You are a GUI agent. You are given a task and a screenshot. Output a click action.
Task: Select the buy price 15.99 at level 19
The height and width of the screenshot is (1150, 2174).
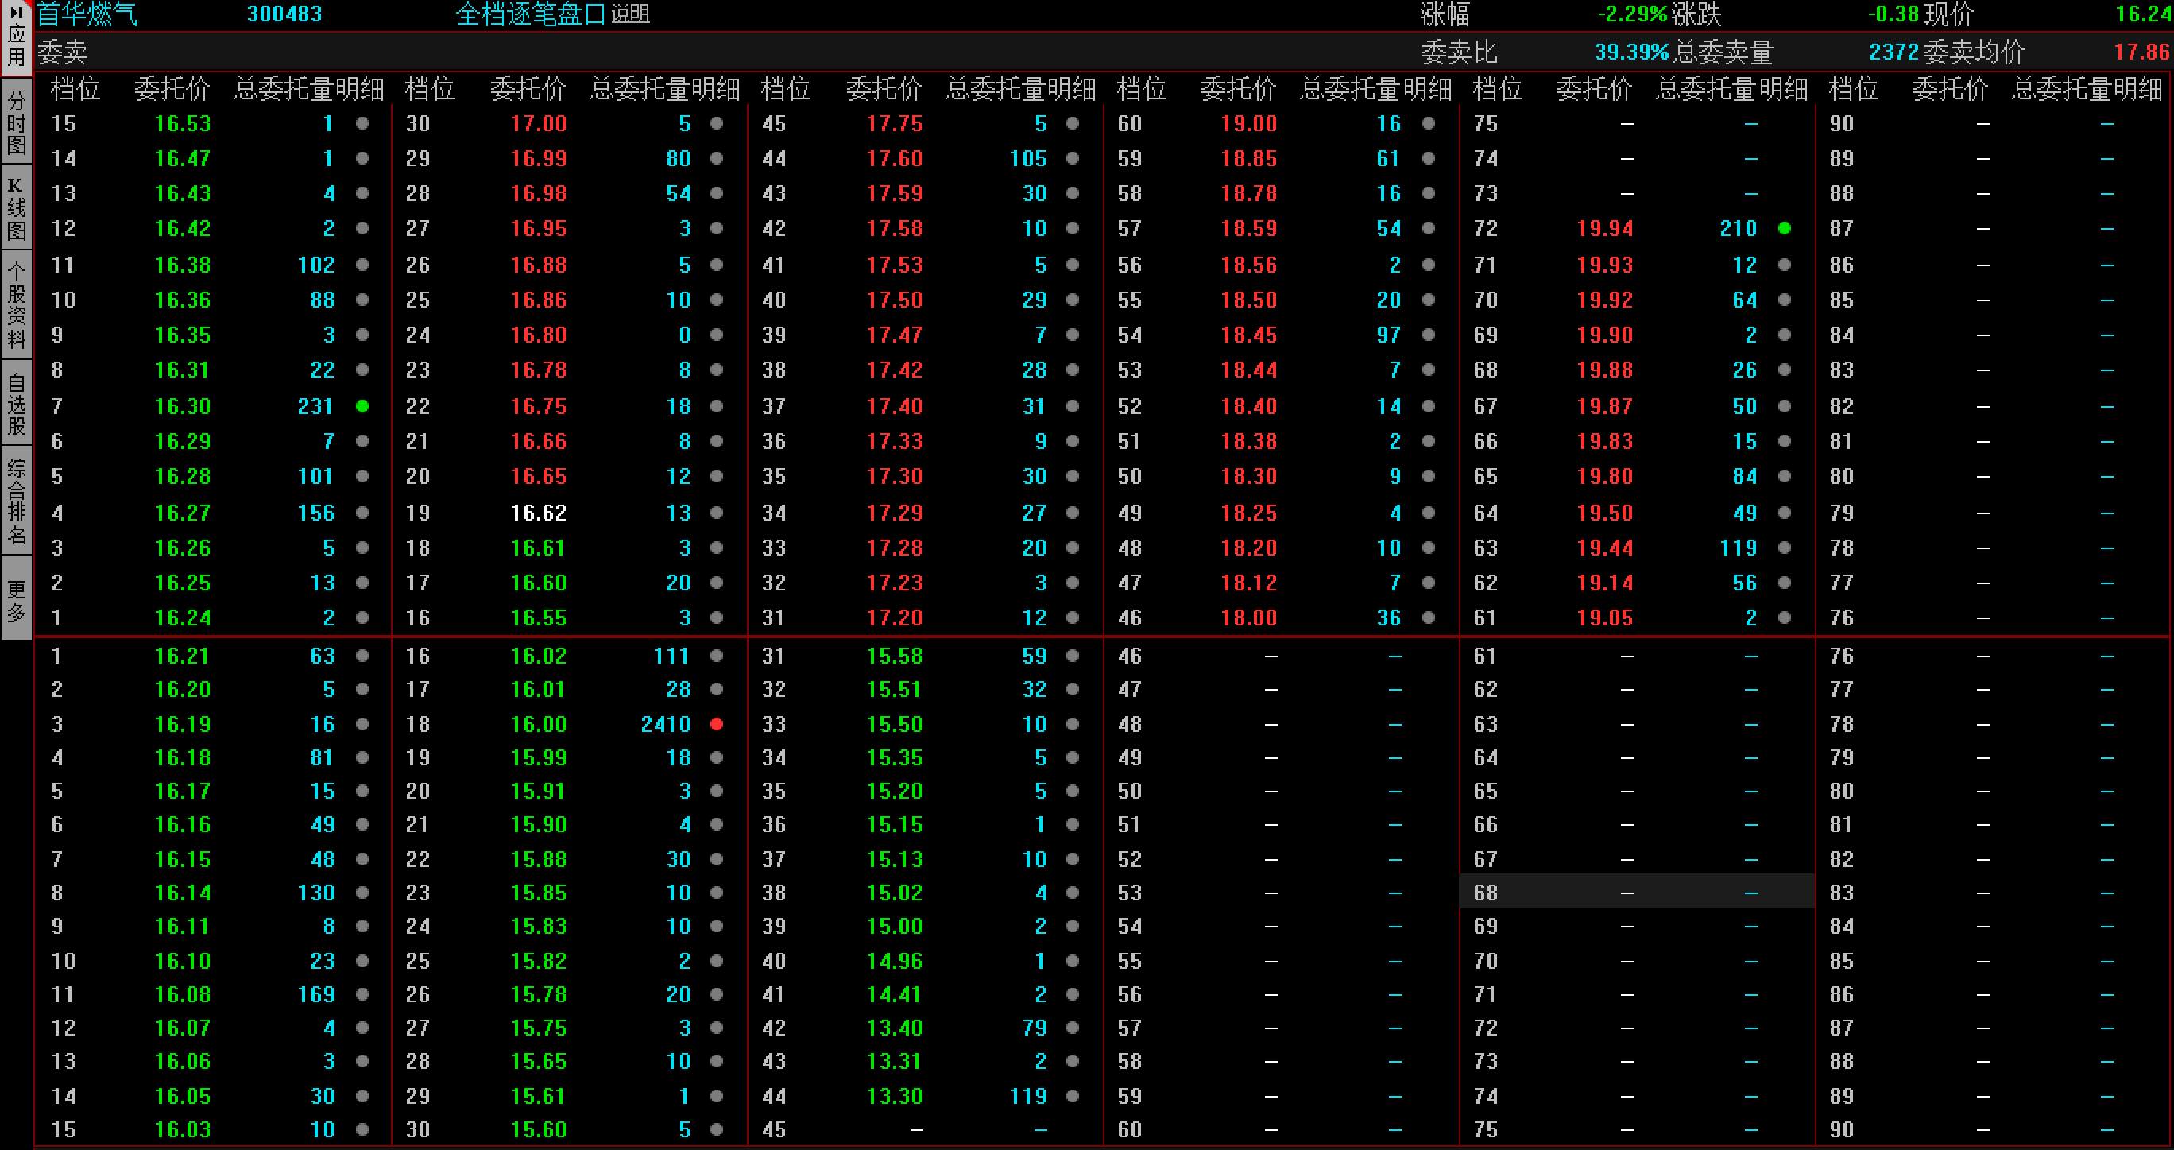tap(539, 757)
